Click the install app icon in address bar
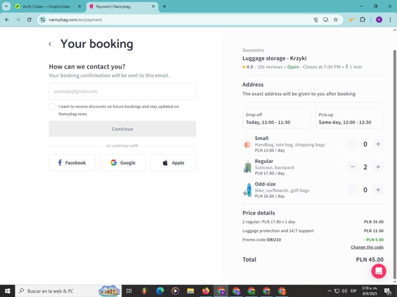Image resolution: width=397 pixels, height=297 pixels. [x=326, y=20]
